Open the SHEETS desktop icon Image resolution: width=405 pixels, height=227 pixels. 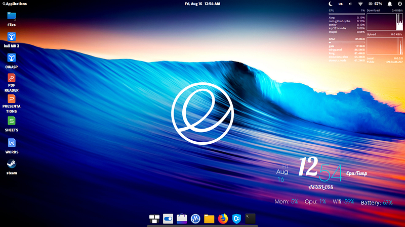(11, 124)
